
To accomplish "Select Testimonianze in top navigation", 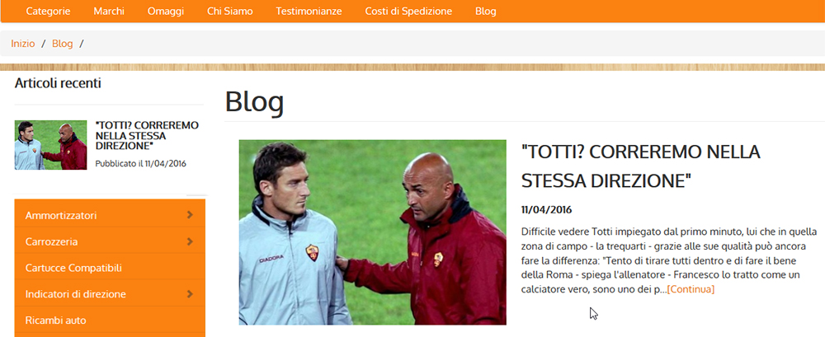I will pos(309,11).
